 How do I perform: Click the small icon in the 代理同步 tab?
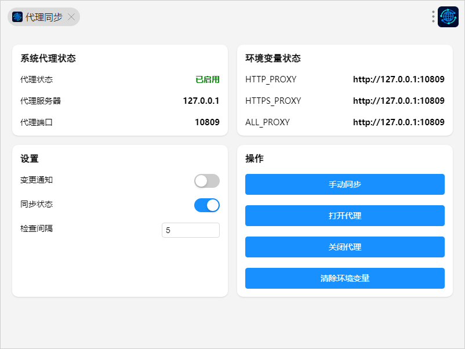(17, 17)
